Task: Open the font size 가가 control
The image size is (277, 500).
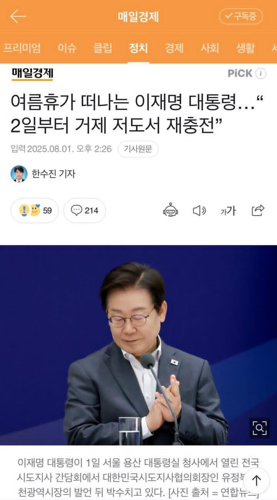Action: (x=228, y=211)
